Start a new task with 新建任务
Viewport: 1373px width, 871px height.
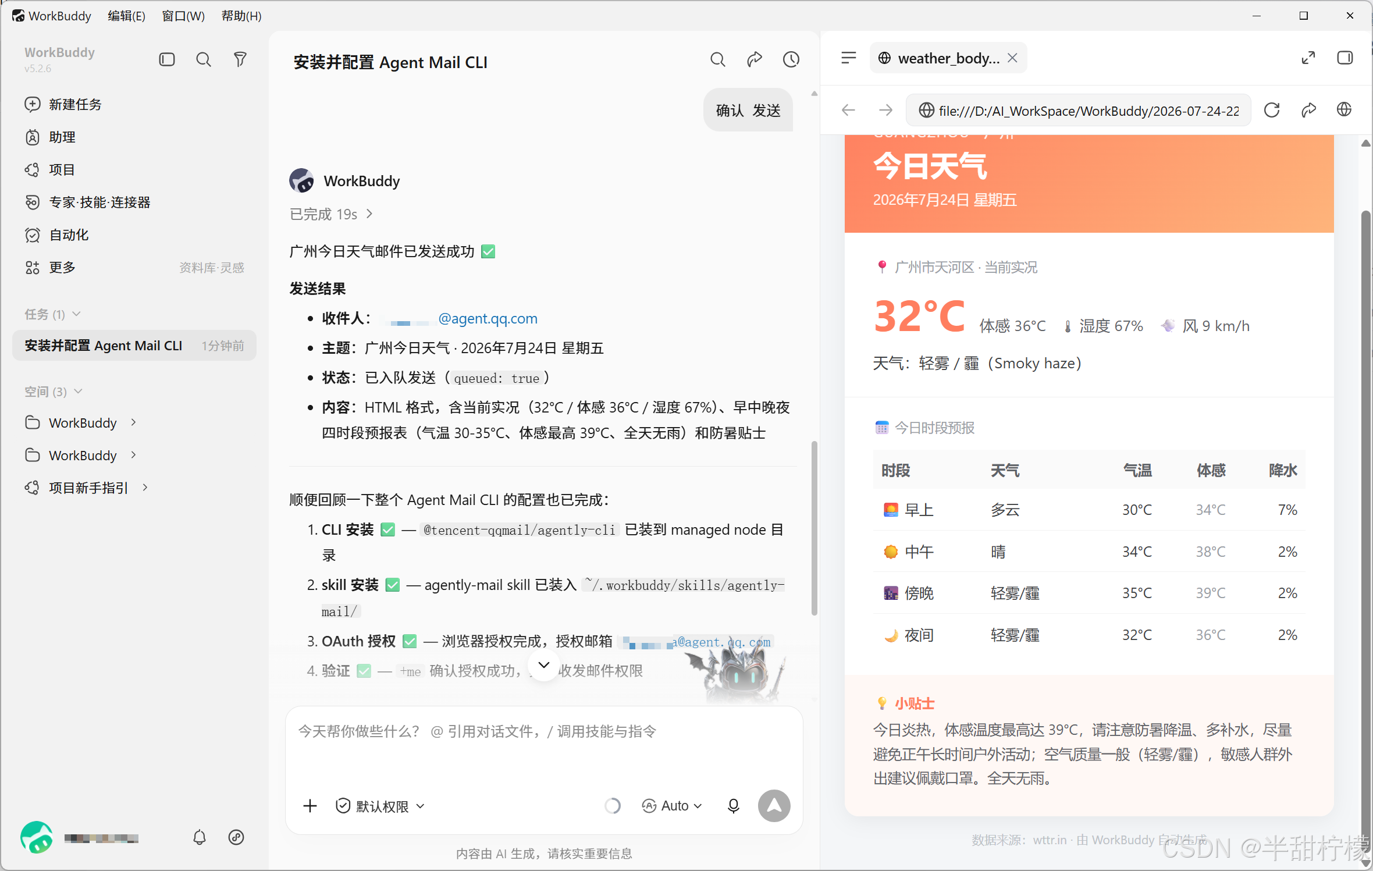coord(63,104)
